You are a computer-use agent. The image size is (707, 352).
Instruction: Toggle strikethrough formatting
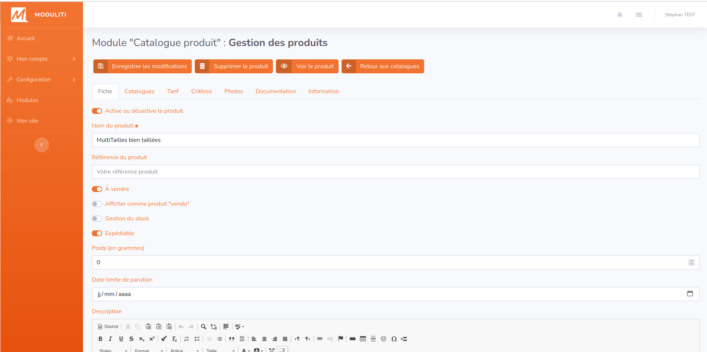click(131, 339)
